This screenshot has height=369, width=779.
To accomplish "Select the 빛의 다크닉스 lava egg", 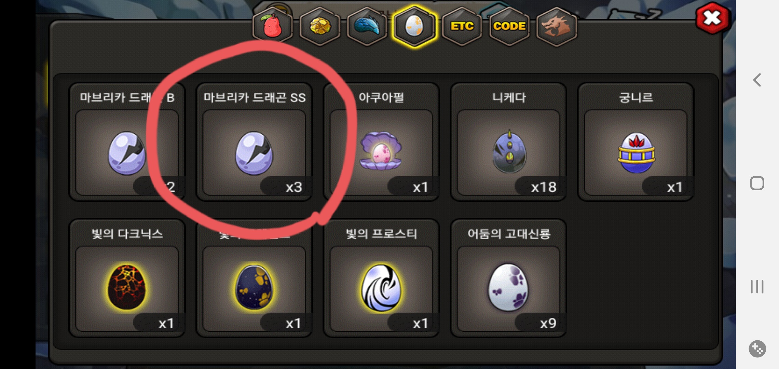I will point(127,278).
